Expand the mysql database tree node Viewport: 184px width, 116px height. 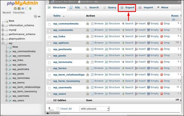point(2,30)
